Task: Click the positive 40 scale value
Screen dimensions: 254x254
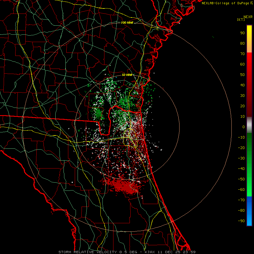Action: tap(242, 85)
